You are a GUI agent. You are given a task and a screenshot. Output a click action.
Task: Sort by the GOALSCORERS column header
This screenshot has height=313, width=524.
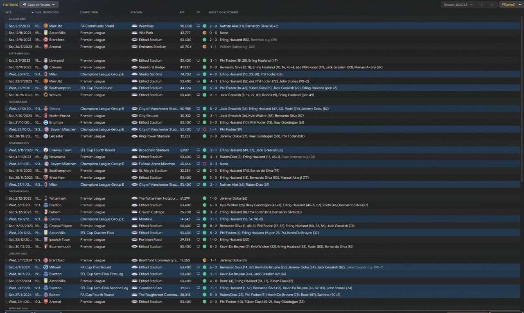tap(229, 12)
